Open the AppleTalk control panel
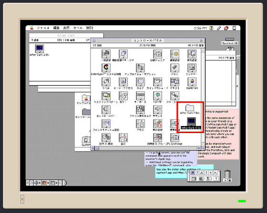 (192, 82)
